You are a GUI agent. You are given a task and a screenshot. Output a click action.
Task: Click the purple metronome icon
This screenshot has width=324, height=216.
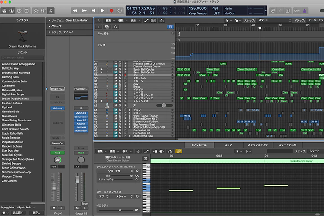[x=305, y=10]
